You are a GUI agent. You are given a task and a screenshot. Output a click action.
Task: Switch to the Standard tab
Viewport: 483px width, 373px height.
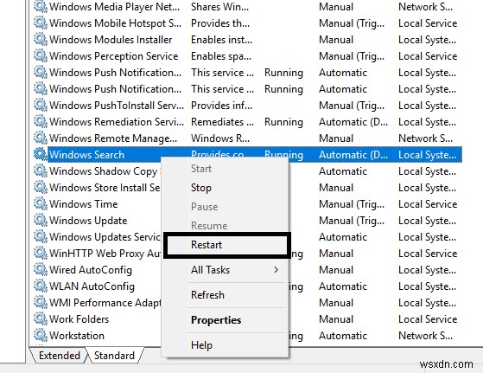(114, 356)
